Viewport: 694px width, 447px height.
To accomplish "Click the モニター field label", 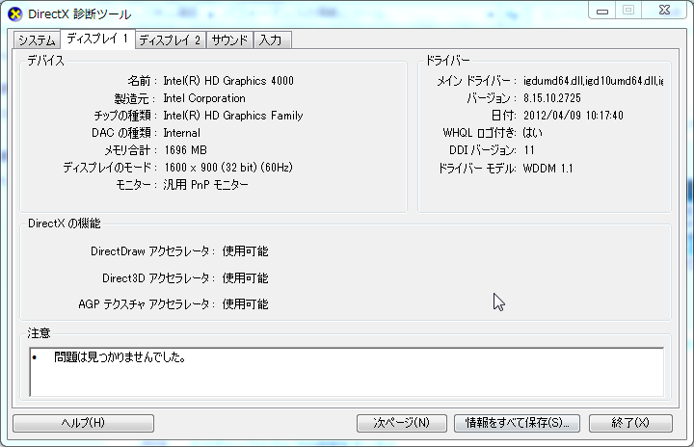I will [136, 185].
